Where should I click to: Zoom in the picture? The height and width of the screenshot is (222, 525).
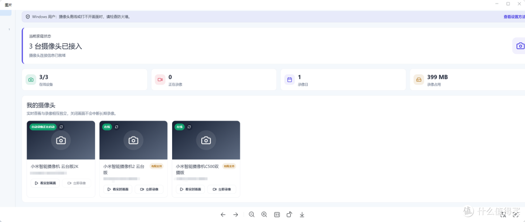(x=264, y=215)
